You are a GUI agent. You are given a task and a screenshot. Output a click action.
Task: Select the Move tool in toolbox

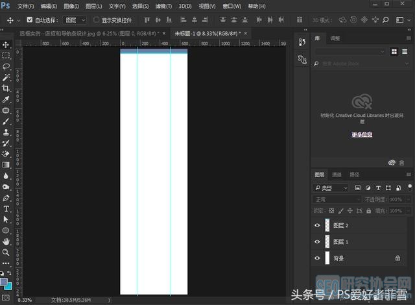tap(6, 45)
